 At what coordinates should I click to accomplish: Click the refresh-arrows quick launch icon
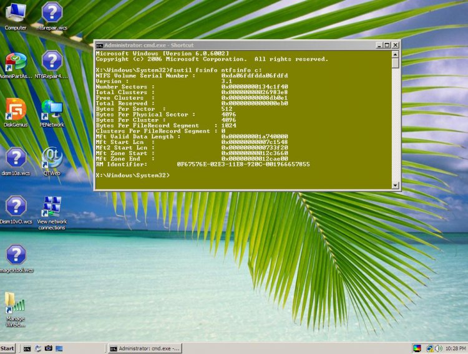pos(38,348)
